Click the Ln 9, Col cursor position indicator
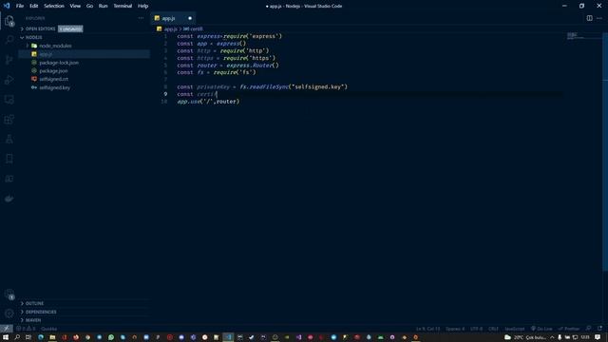Image resolution: width=608 pixels, height=342 pixels. click(x=428, y=329)
